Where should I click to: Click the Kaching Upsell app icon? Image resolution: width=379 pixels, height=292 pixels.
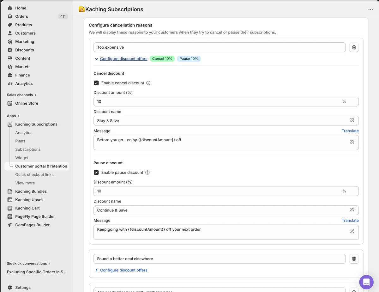point(10,200)
